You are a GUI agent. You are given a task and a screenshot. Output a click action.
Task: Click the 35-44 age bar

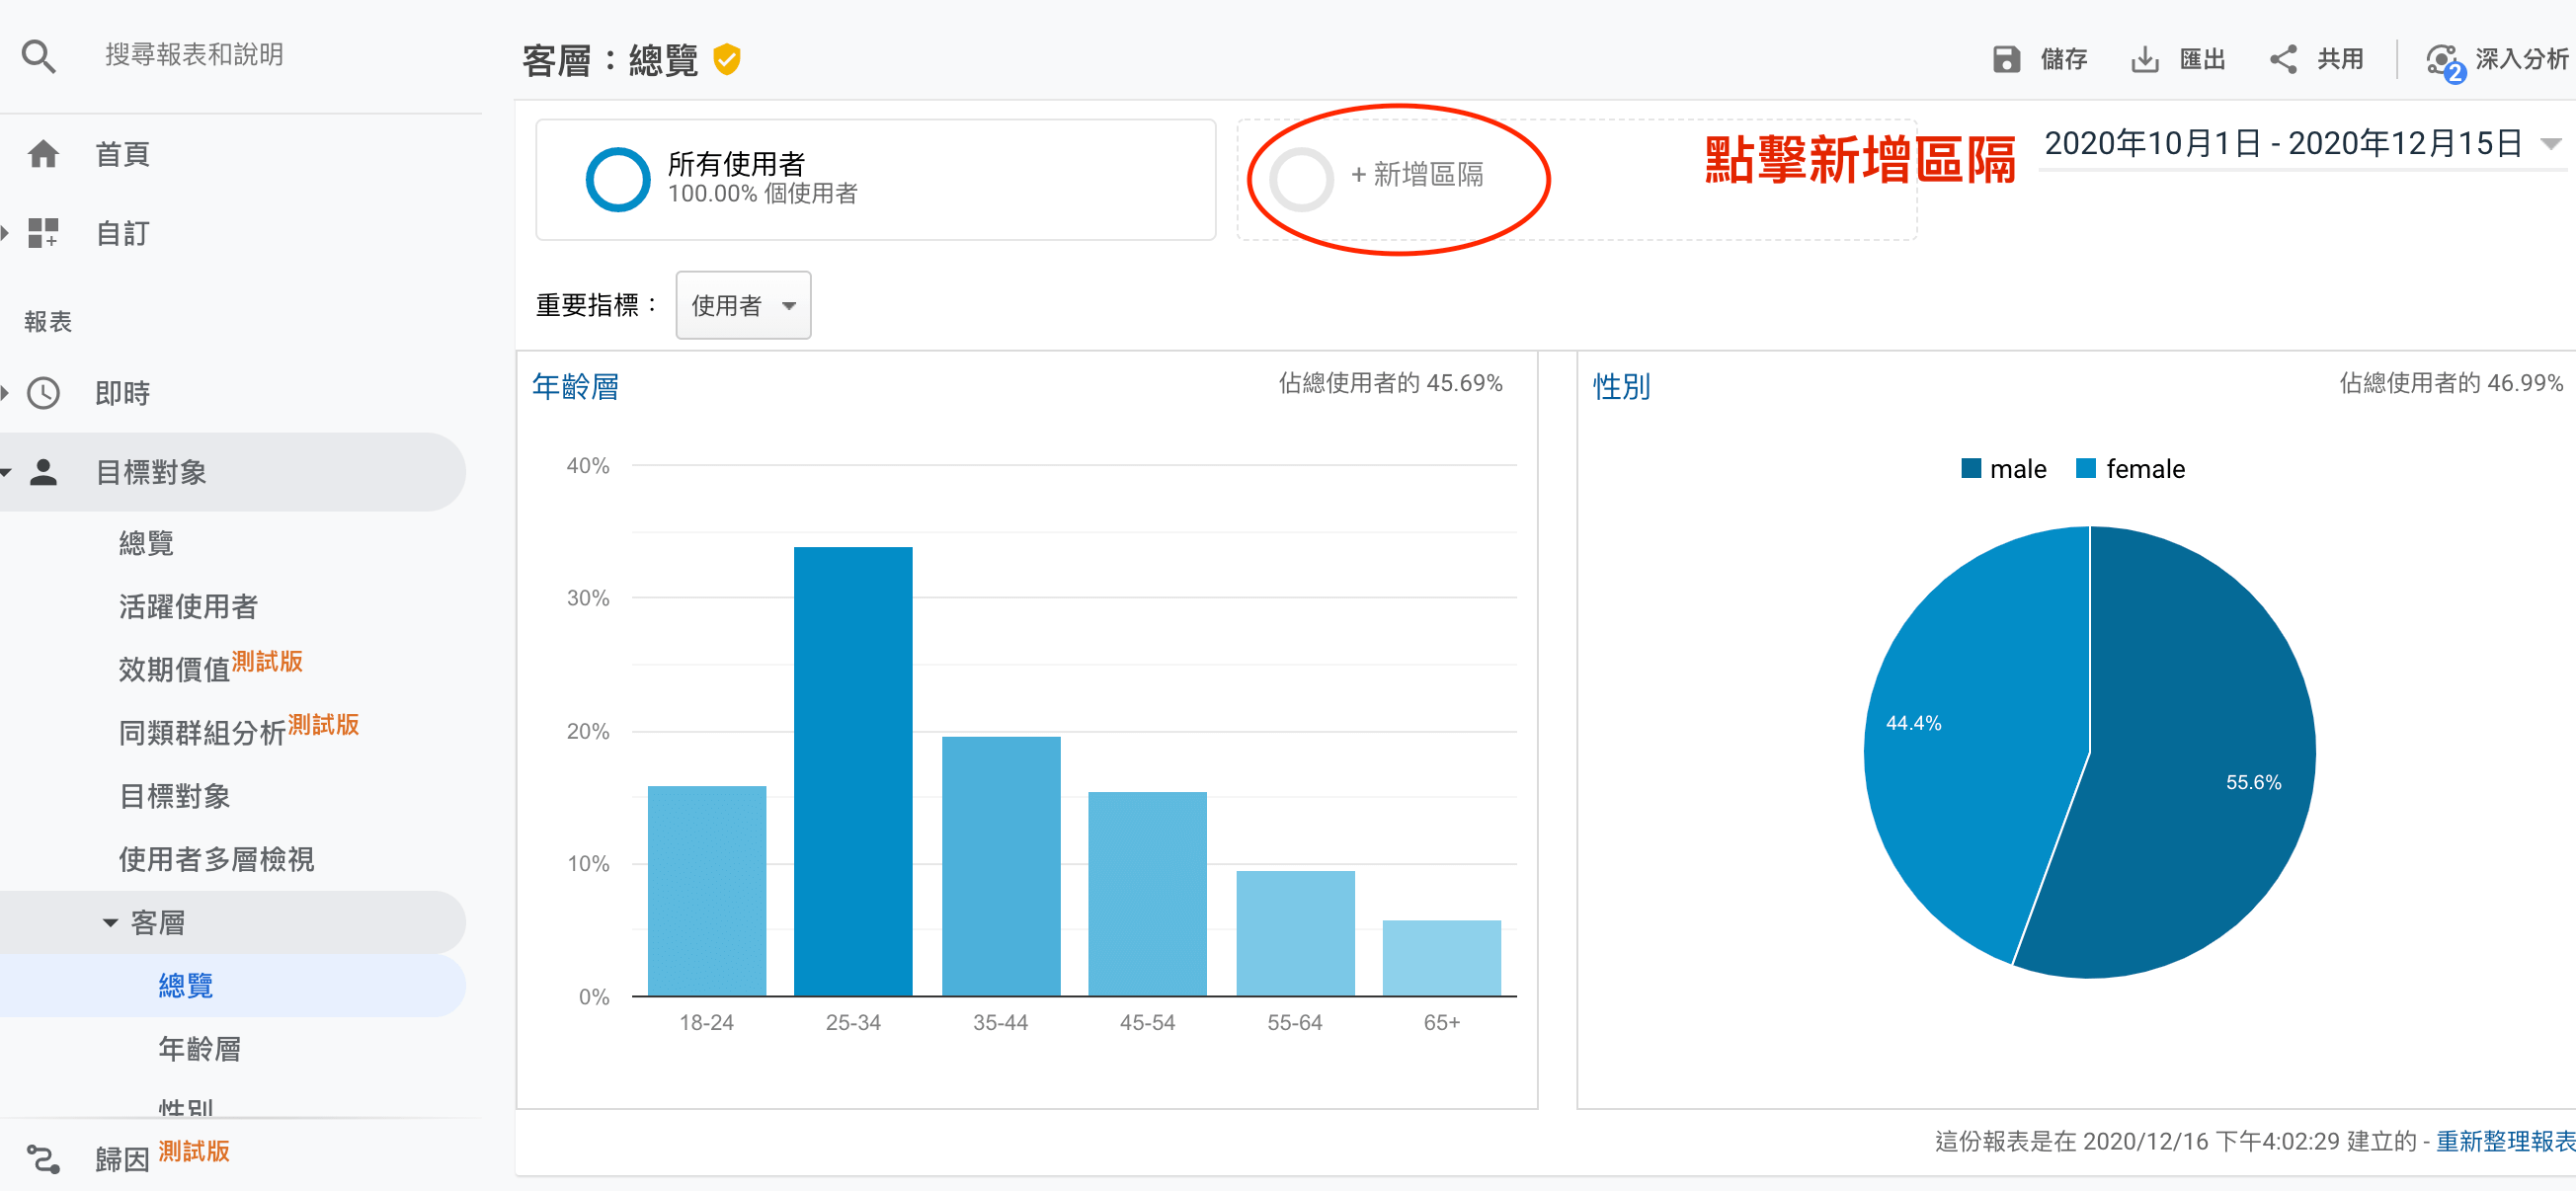tap(1001, 866)
